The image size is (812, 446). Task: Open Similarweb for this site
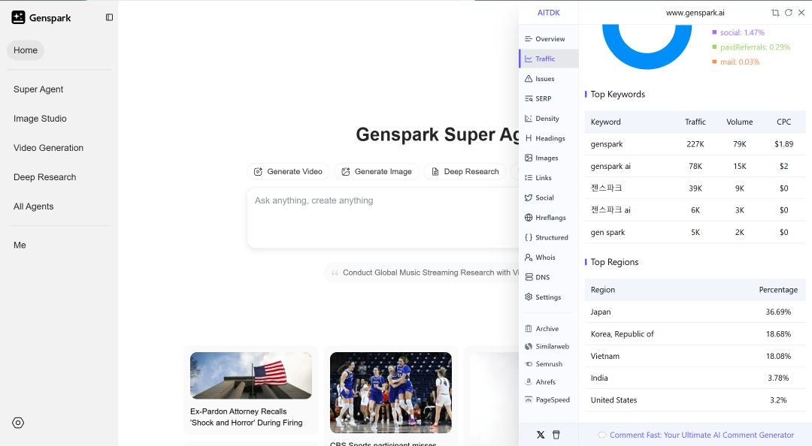tap(548, 346)
